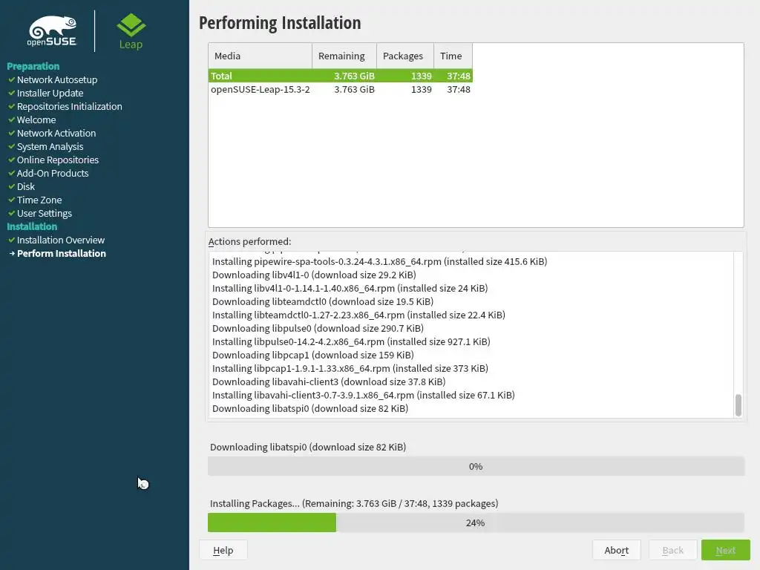Screen dimensions: 760x570
Task: Click the Actions performed label
Action: tap(249, 241)
